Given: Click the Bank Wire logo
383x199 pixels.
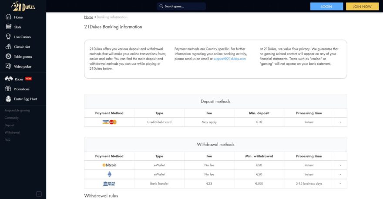Looking at the screenshot, I should 109,184.
